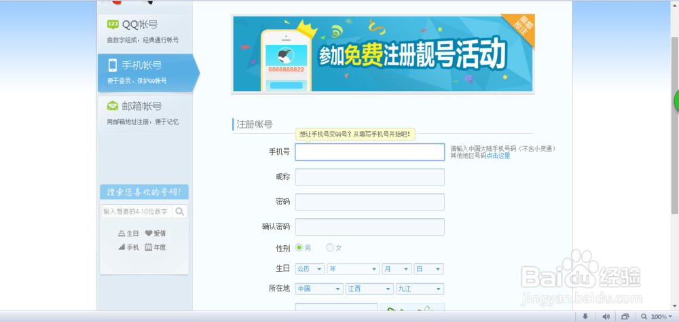Click the magnifier search button for numbers
Viewport: 679px width, 322px height.
tap(180, 212)
